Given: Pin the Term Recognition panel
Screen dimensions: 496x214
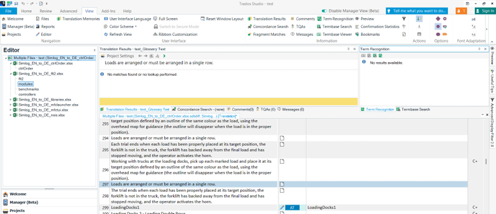Looking at the screenshot, I should [x=480, y=49].
